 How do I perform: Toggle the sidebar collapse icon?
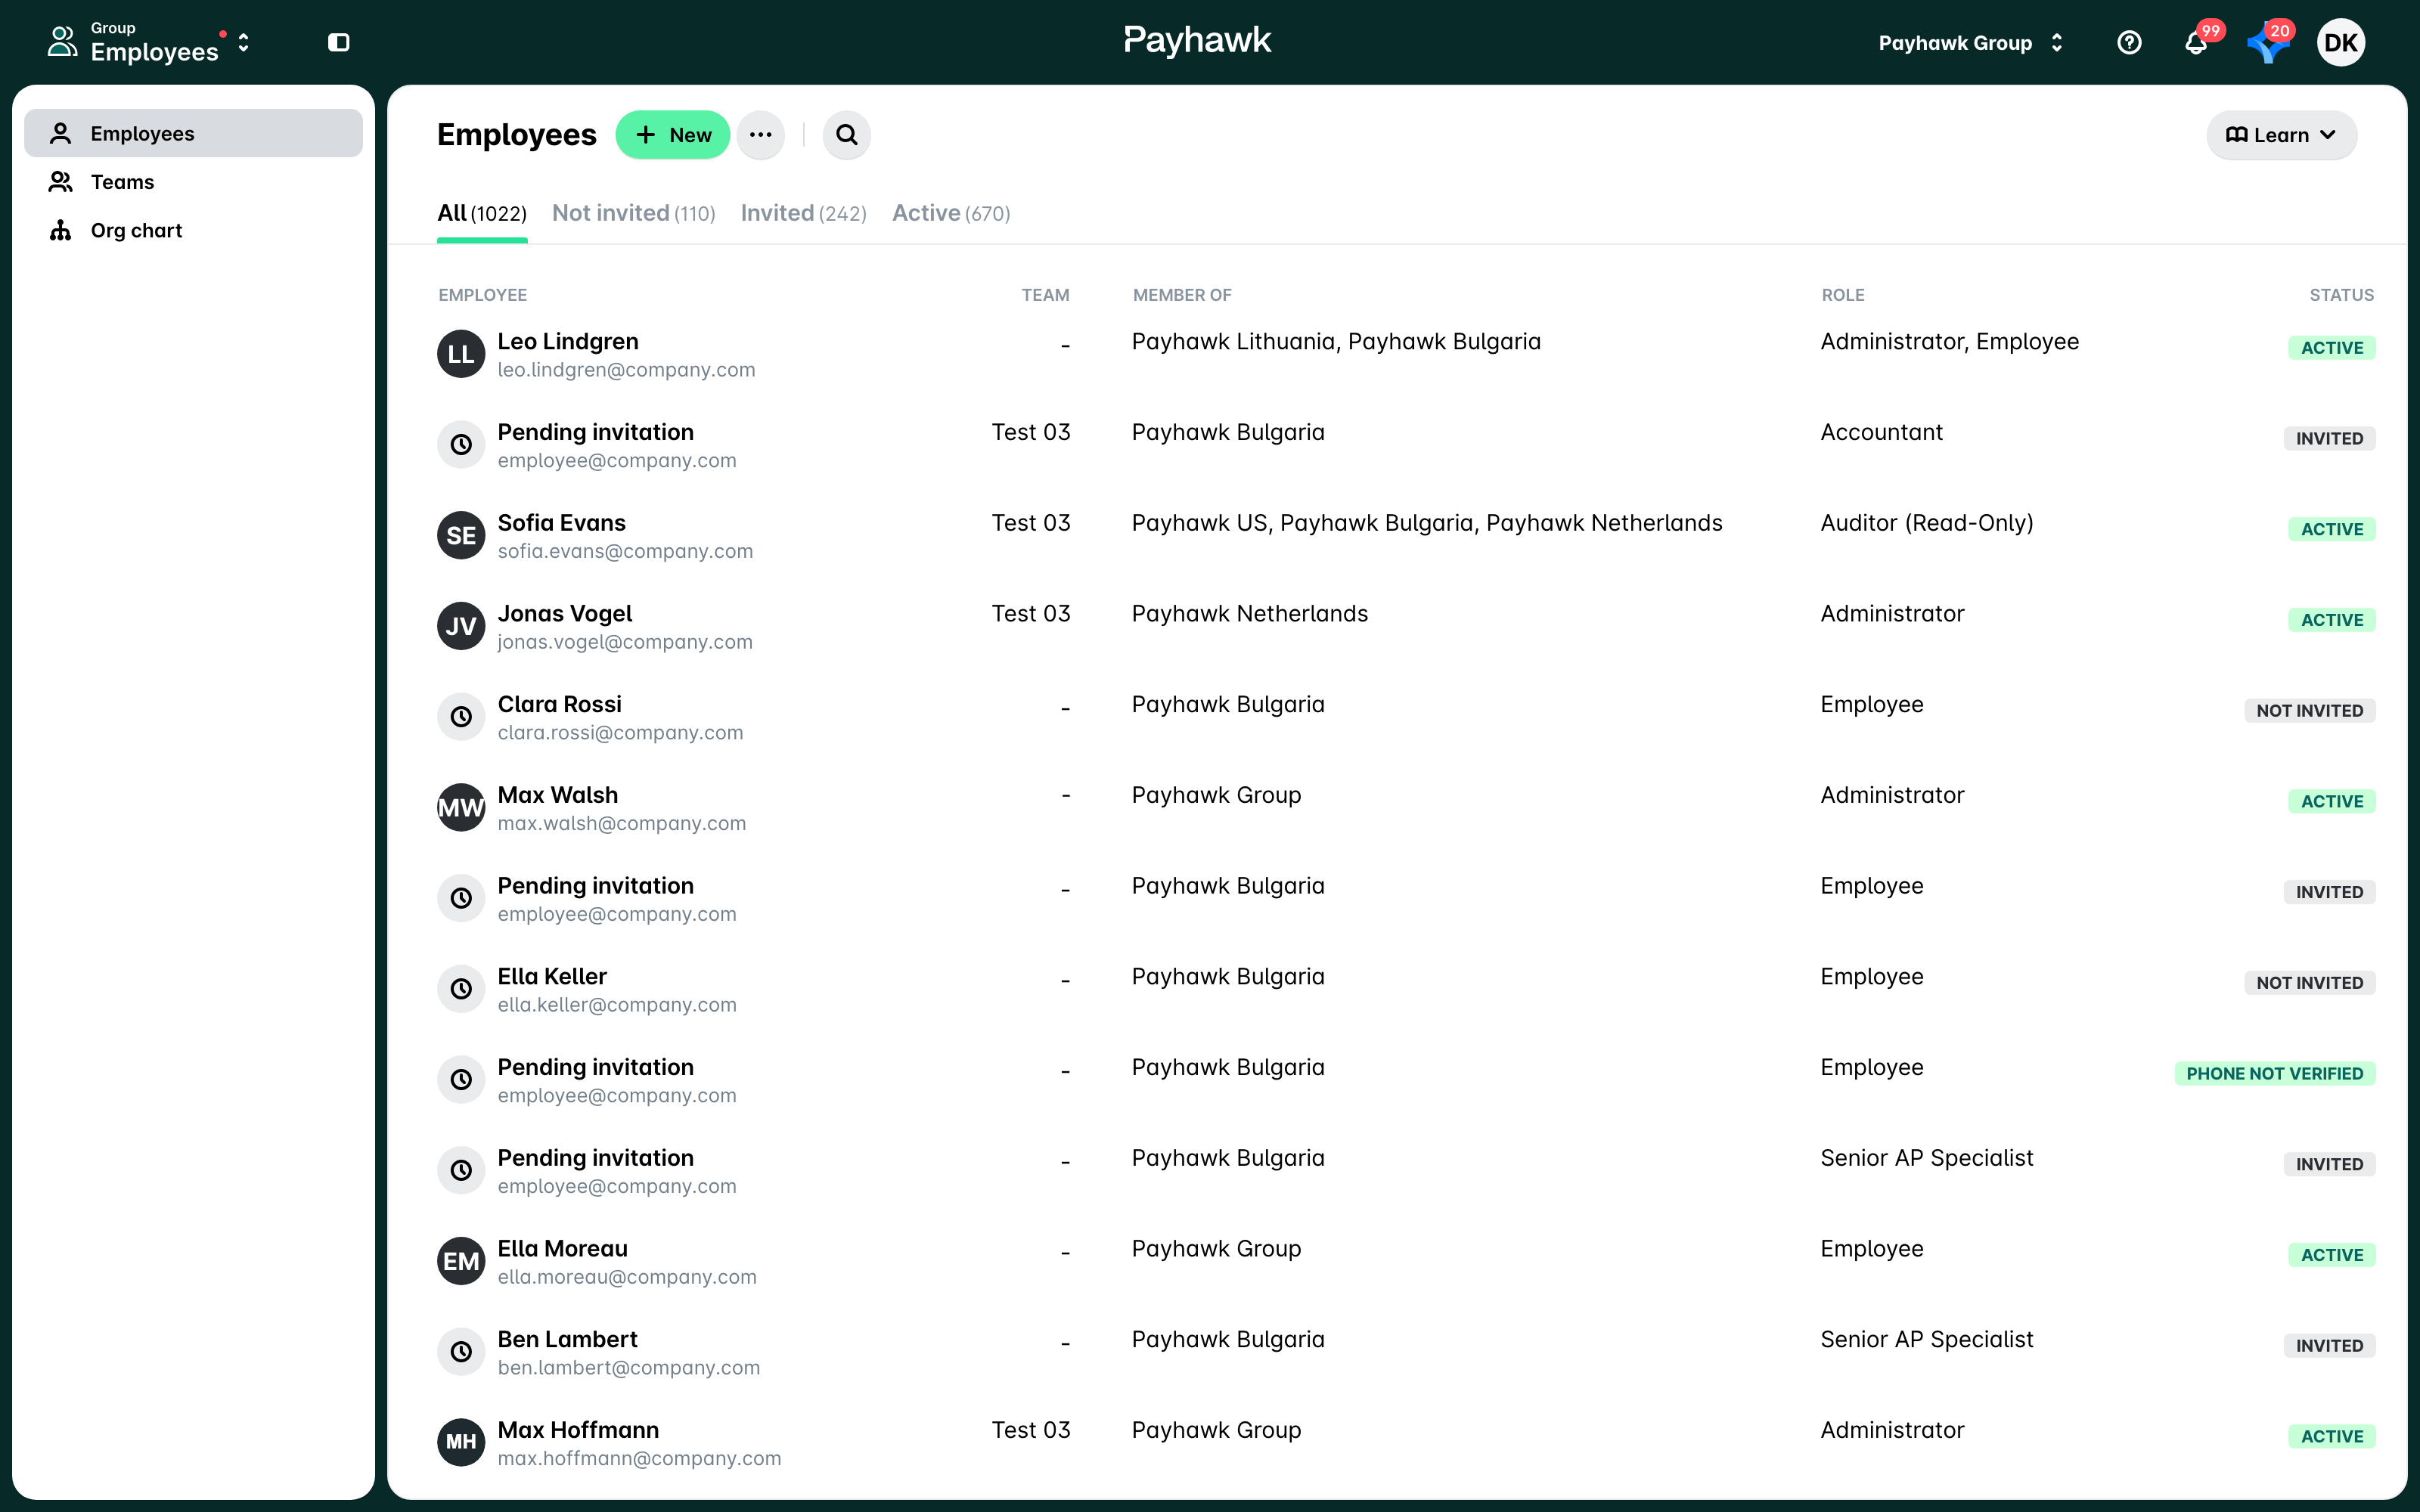[x=339, y=42]
